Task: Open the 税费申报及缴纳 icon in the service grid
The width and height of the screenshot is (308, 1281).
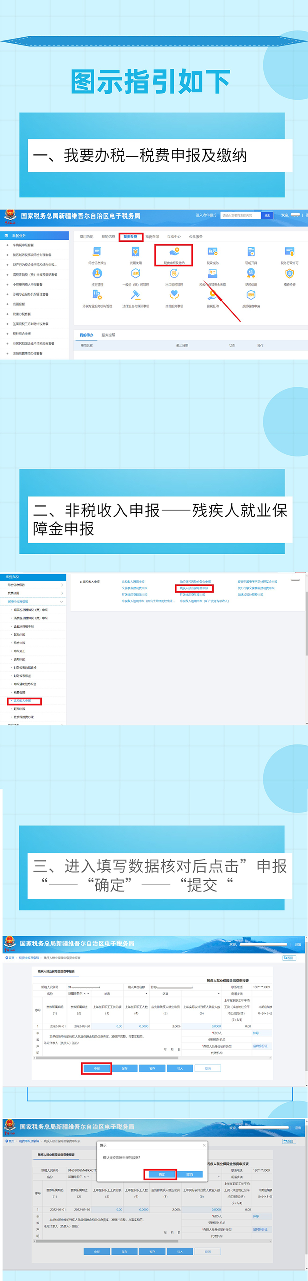Action: click(174, 252)
